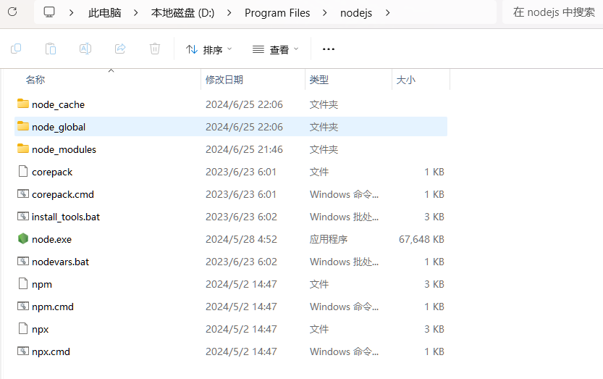Click the corepack.cmd script icon
The height and width of the screenshot is (379, 603).
point(23,193)
